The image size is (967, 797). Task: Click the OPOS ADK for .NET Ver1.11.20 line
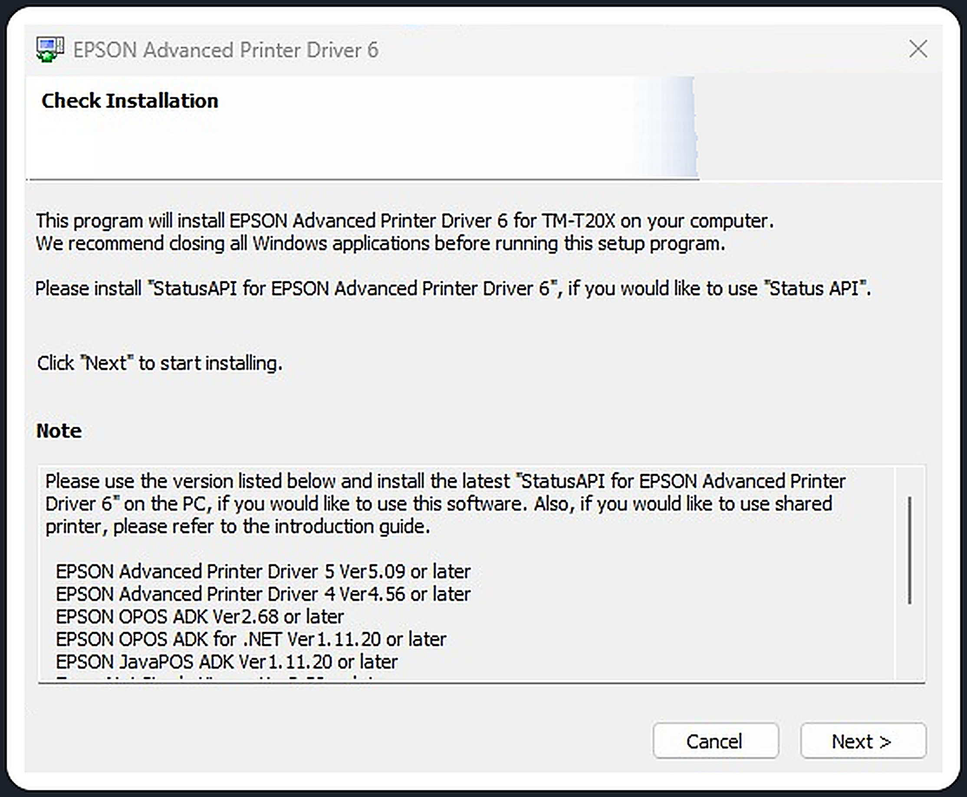click(x=251, y=639)
